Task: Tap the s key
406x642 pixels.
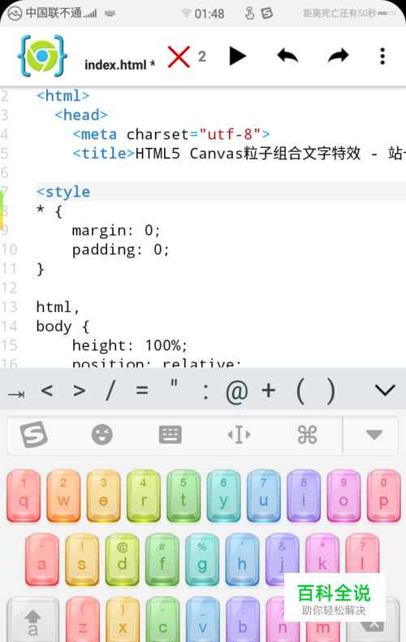Action: [82, 560]
